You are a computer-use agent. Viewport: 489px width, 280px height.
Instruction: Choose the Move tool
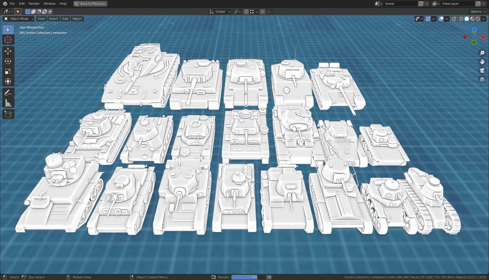click(x=8, y=51)
